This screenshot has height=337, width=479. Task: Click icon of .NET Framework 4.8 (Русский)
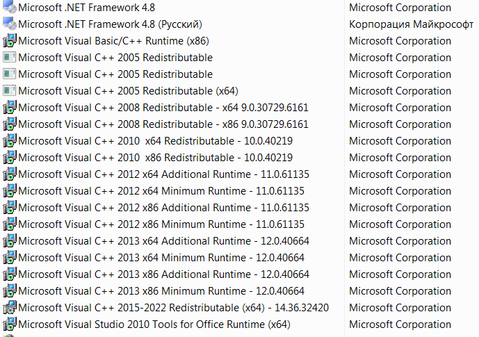coord(9,24)
